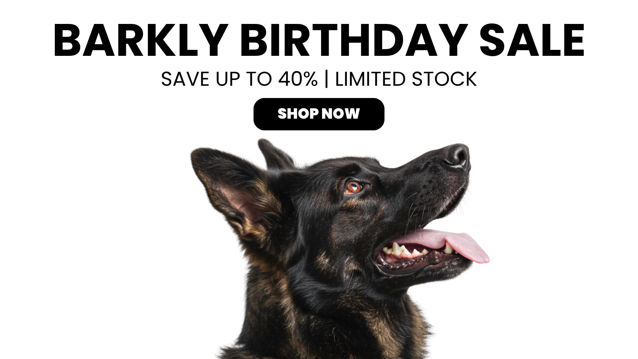Click the word SALE in headline
This screenshot has height=359, width=638.
coord(532,41)
